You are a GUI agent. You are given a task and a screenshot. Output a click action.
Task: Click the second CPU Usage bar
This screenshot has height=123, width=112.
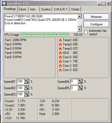(x=38, y=35)
